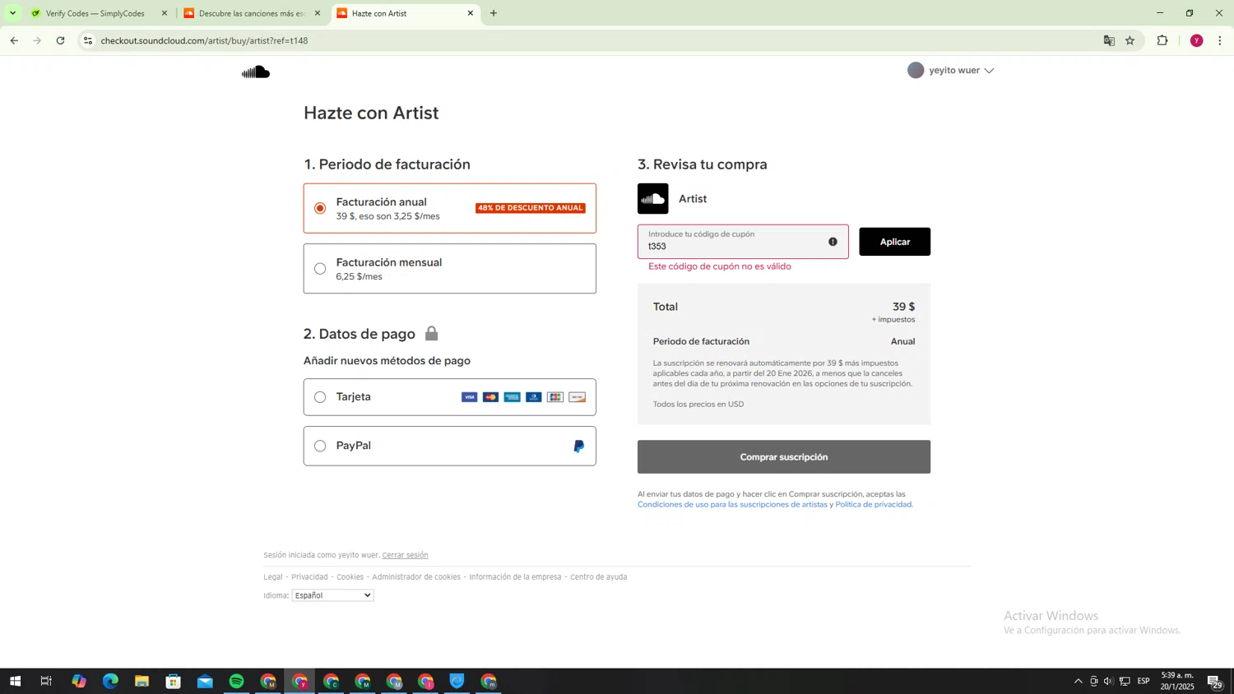Screen dimensions: 1234x694
Task: Open Centro de ayuda link
Action: [x=599, y=577]
